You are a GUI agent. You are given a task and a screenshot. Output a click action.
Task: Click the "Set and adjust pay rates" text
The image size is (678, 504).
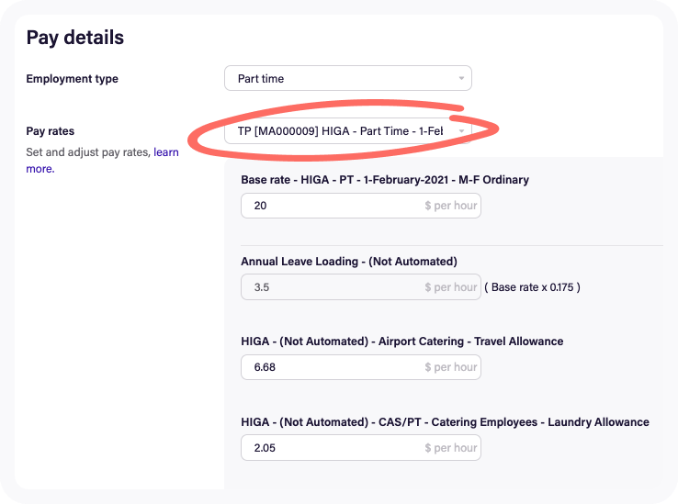tap(87, 152)
